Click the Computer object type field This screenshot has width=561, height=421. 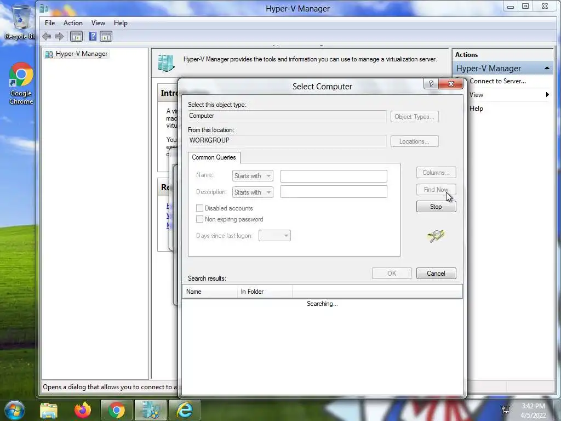click(x=287, y=116)
